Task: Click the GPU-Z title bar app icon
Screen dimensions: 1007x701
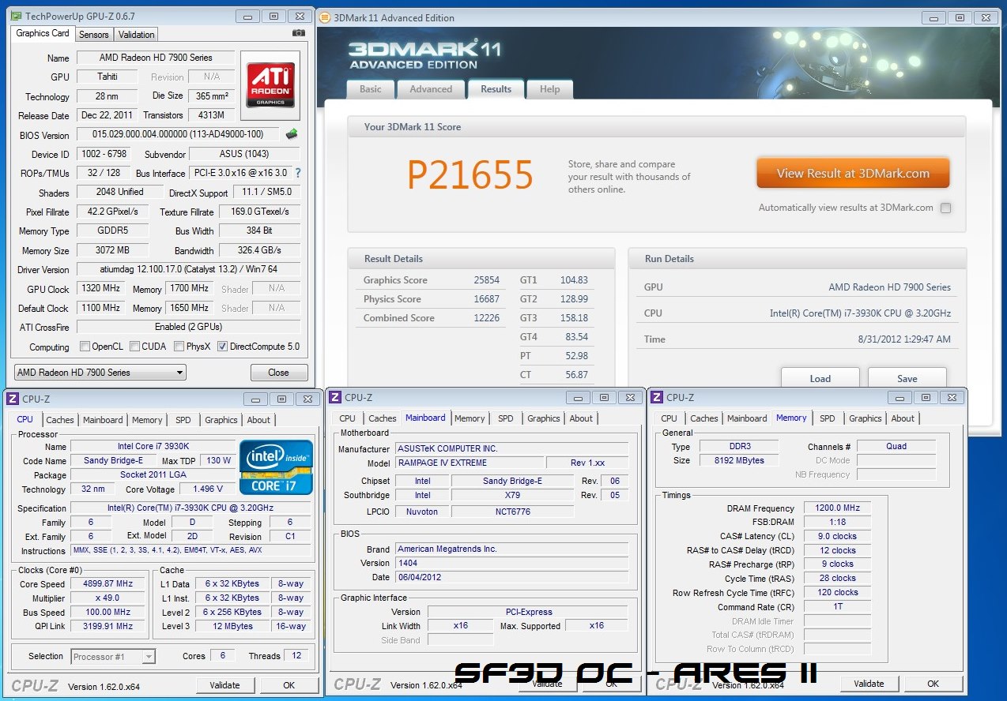Action: coord(16,16)
